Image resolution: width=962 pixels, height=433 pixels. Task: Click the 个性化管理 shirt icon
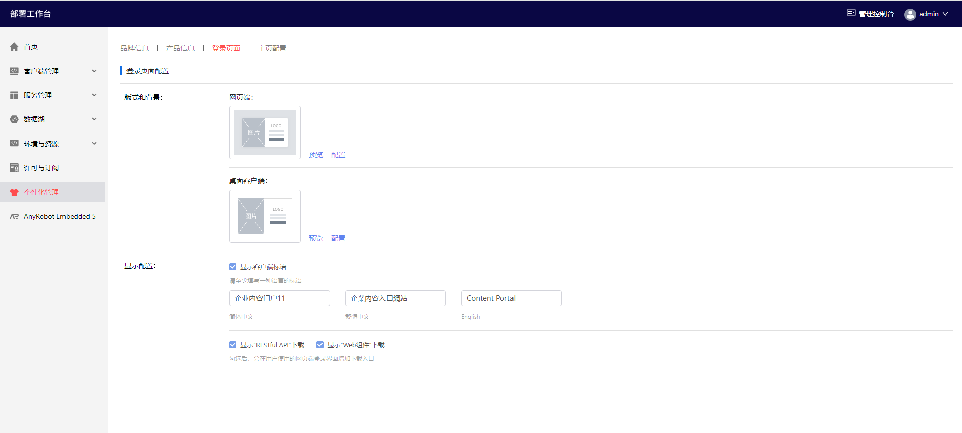coord(14,192)
